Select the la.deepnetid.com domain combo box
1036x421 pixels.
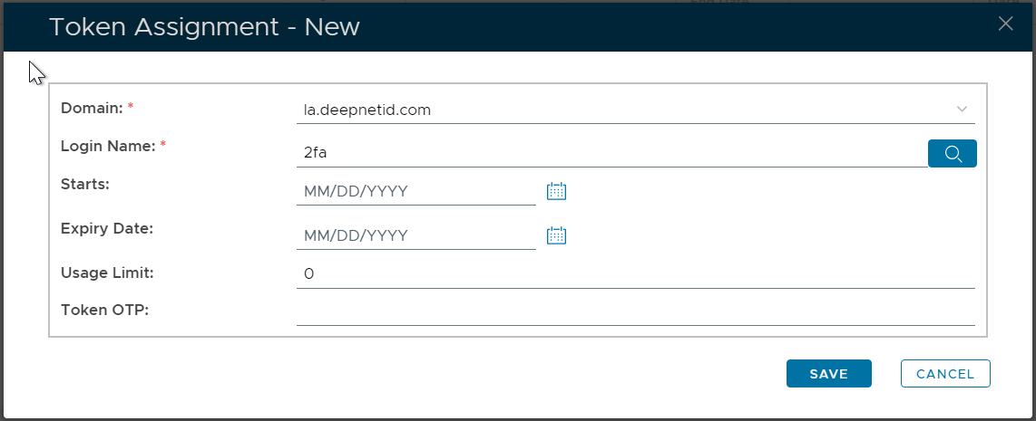(x=626, y=110)
